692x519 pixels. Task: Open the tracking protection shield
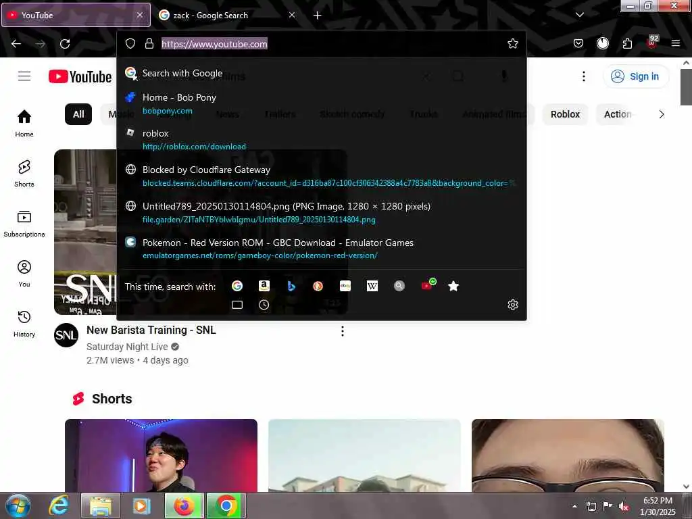coord(130,43)
